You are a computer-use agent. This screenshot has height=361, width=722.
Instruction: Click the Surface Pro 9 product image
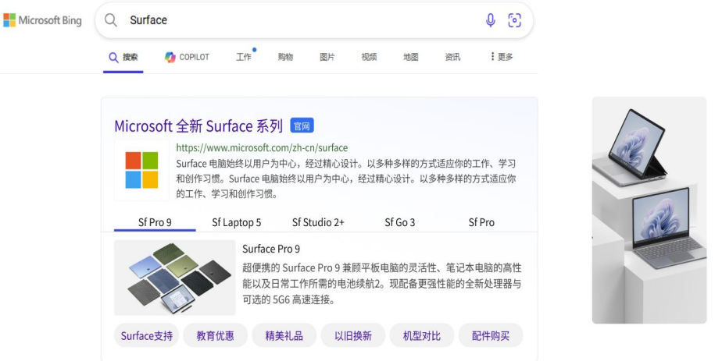click(x=174, y=278)
